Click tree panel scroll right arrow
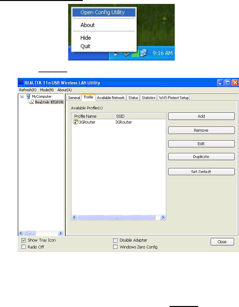Screen dimensions: 239x307 coord(61,233)
